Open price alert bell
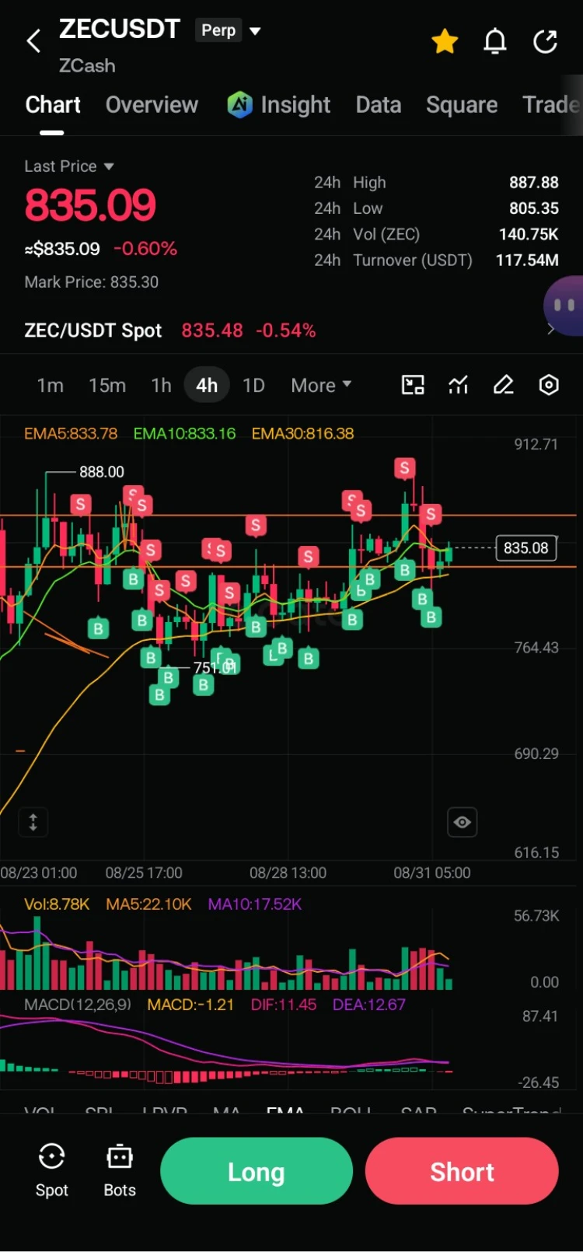The height and width of the screenshot is (1252, 583). (x=495, y=41)
